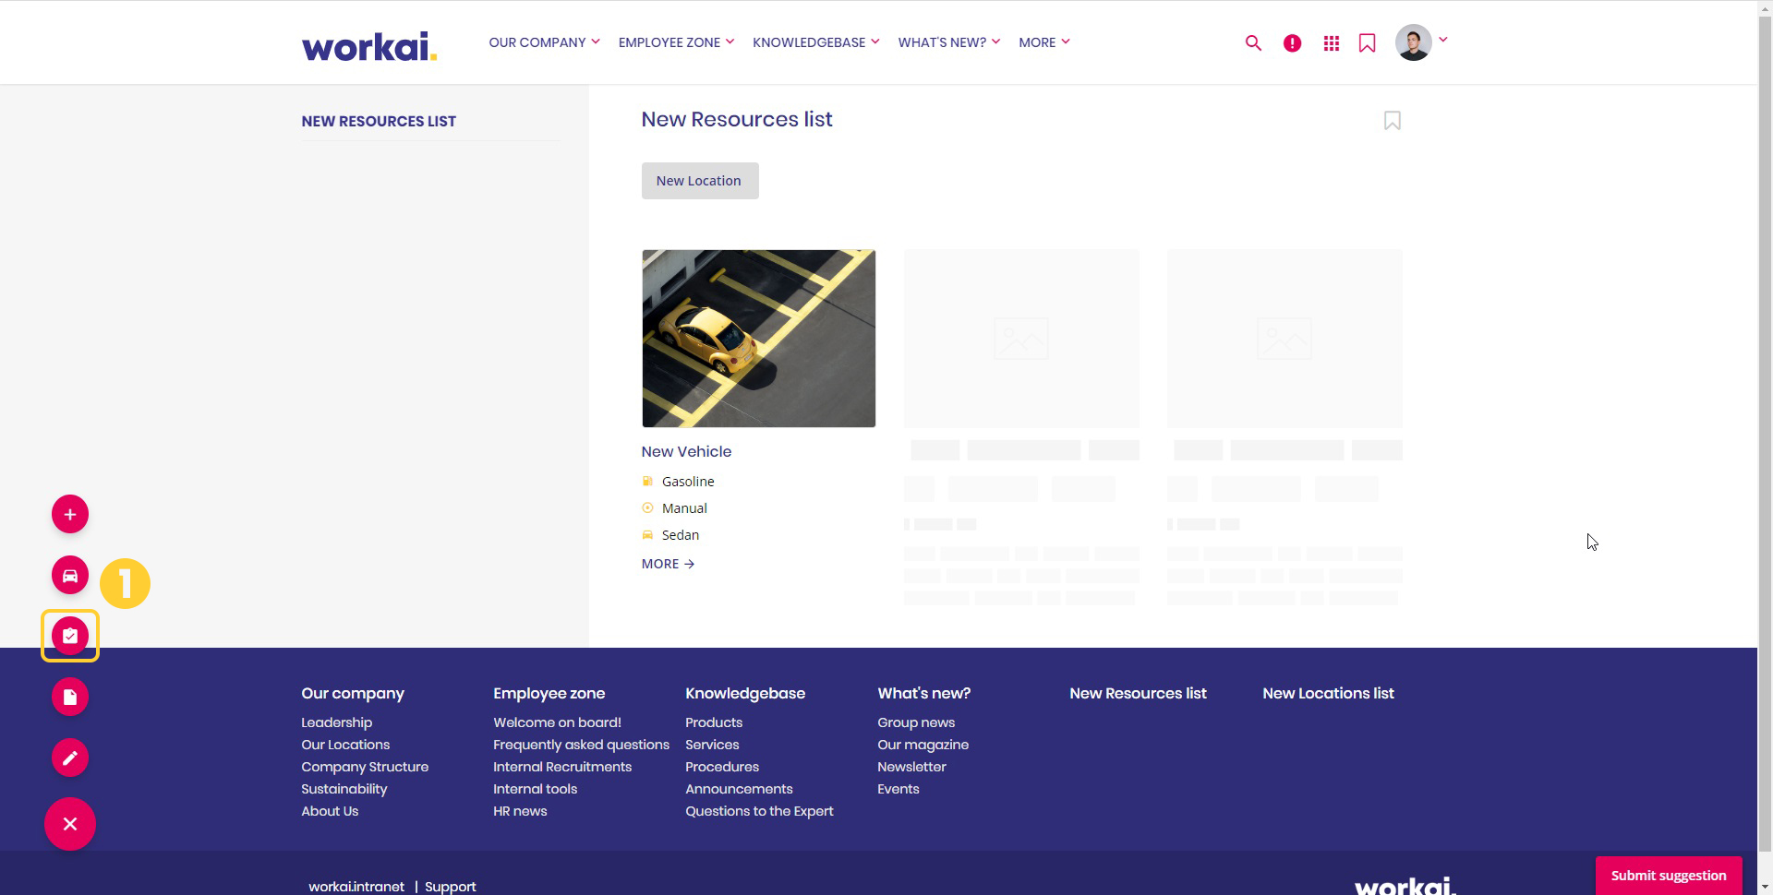The image size is (1773, 895).
Task: Click the floating plus add button
Action: [x=70, y=514]
